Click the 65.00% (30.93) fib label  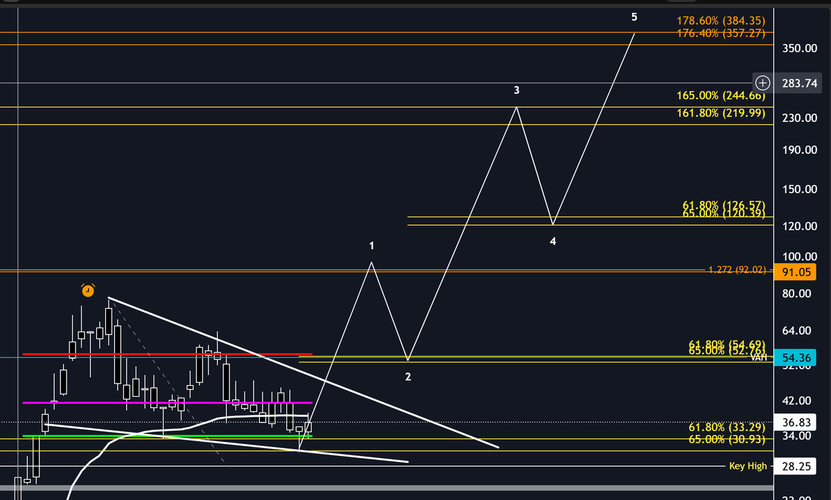726,439
